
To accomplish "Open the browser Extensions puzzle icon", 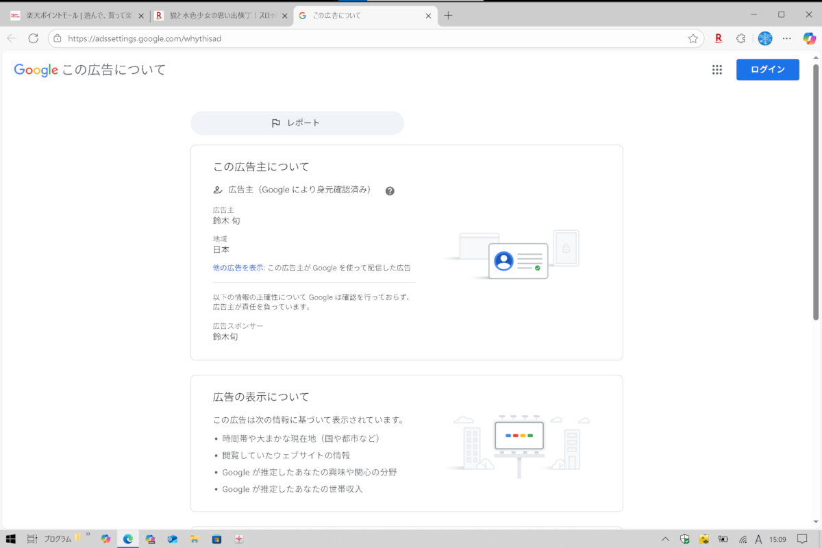I will [x=740, y=38].
